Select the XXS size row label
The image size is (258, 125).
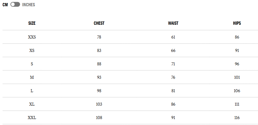coord(32,37)
